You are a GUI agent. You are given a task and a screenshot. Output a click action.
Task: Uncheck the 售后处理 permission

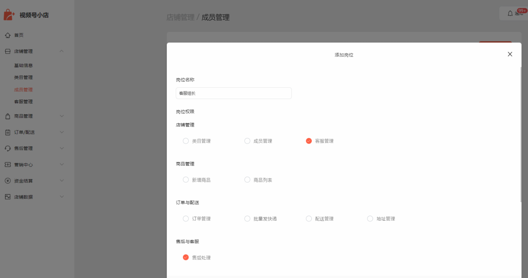(186, 257)
